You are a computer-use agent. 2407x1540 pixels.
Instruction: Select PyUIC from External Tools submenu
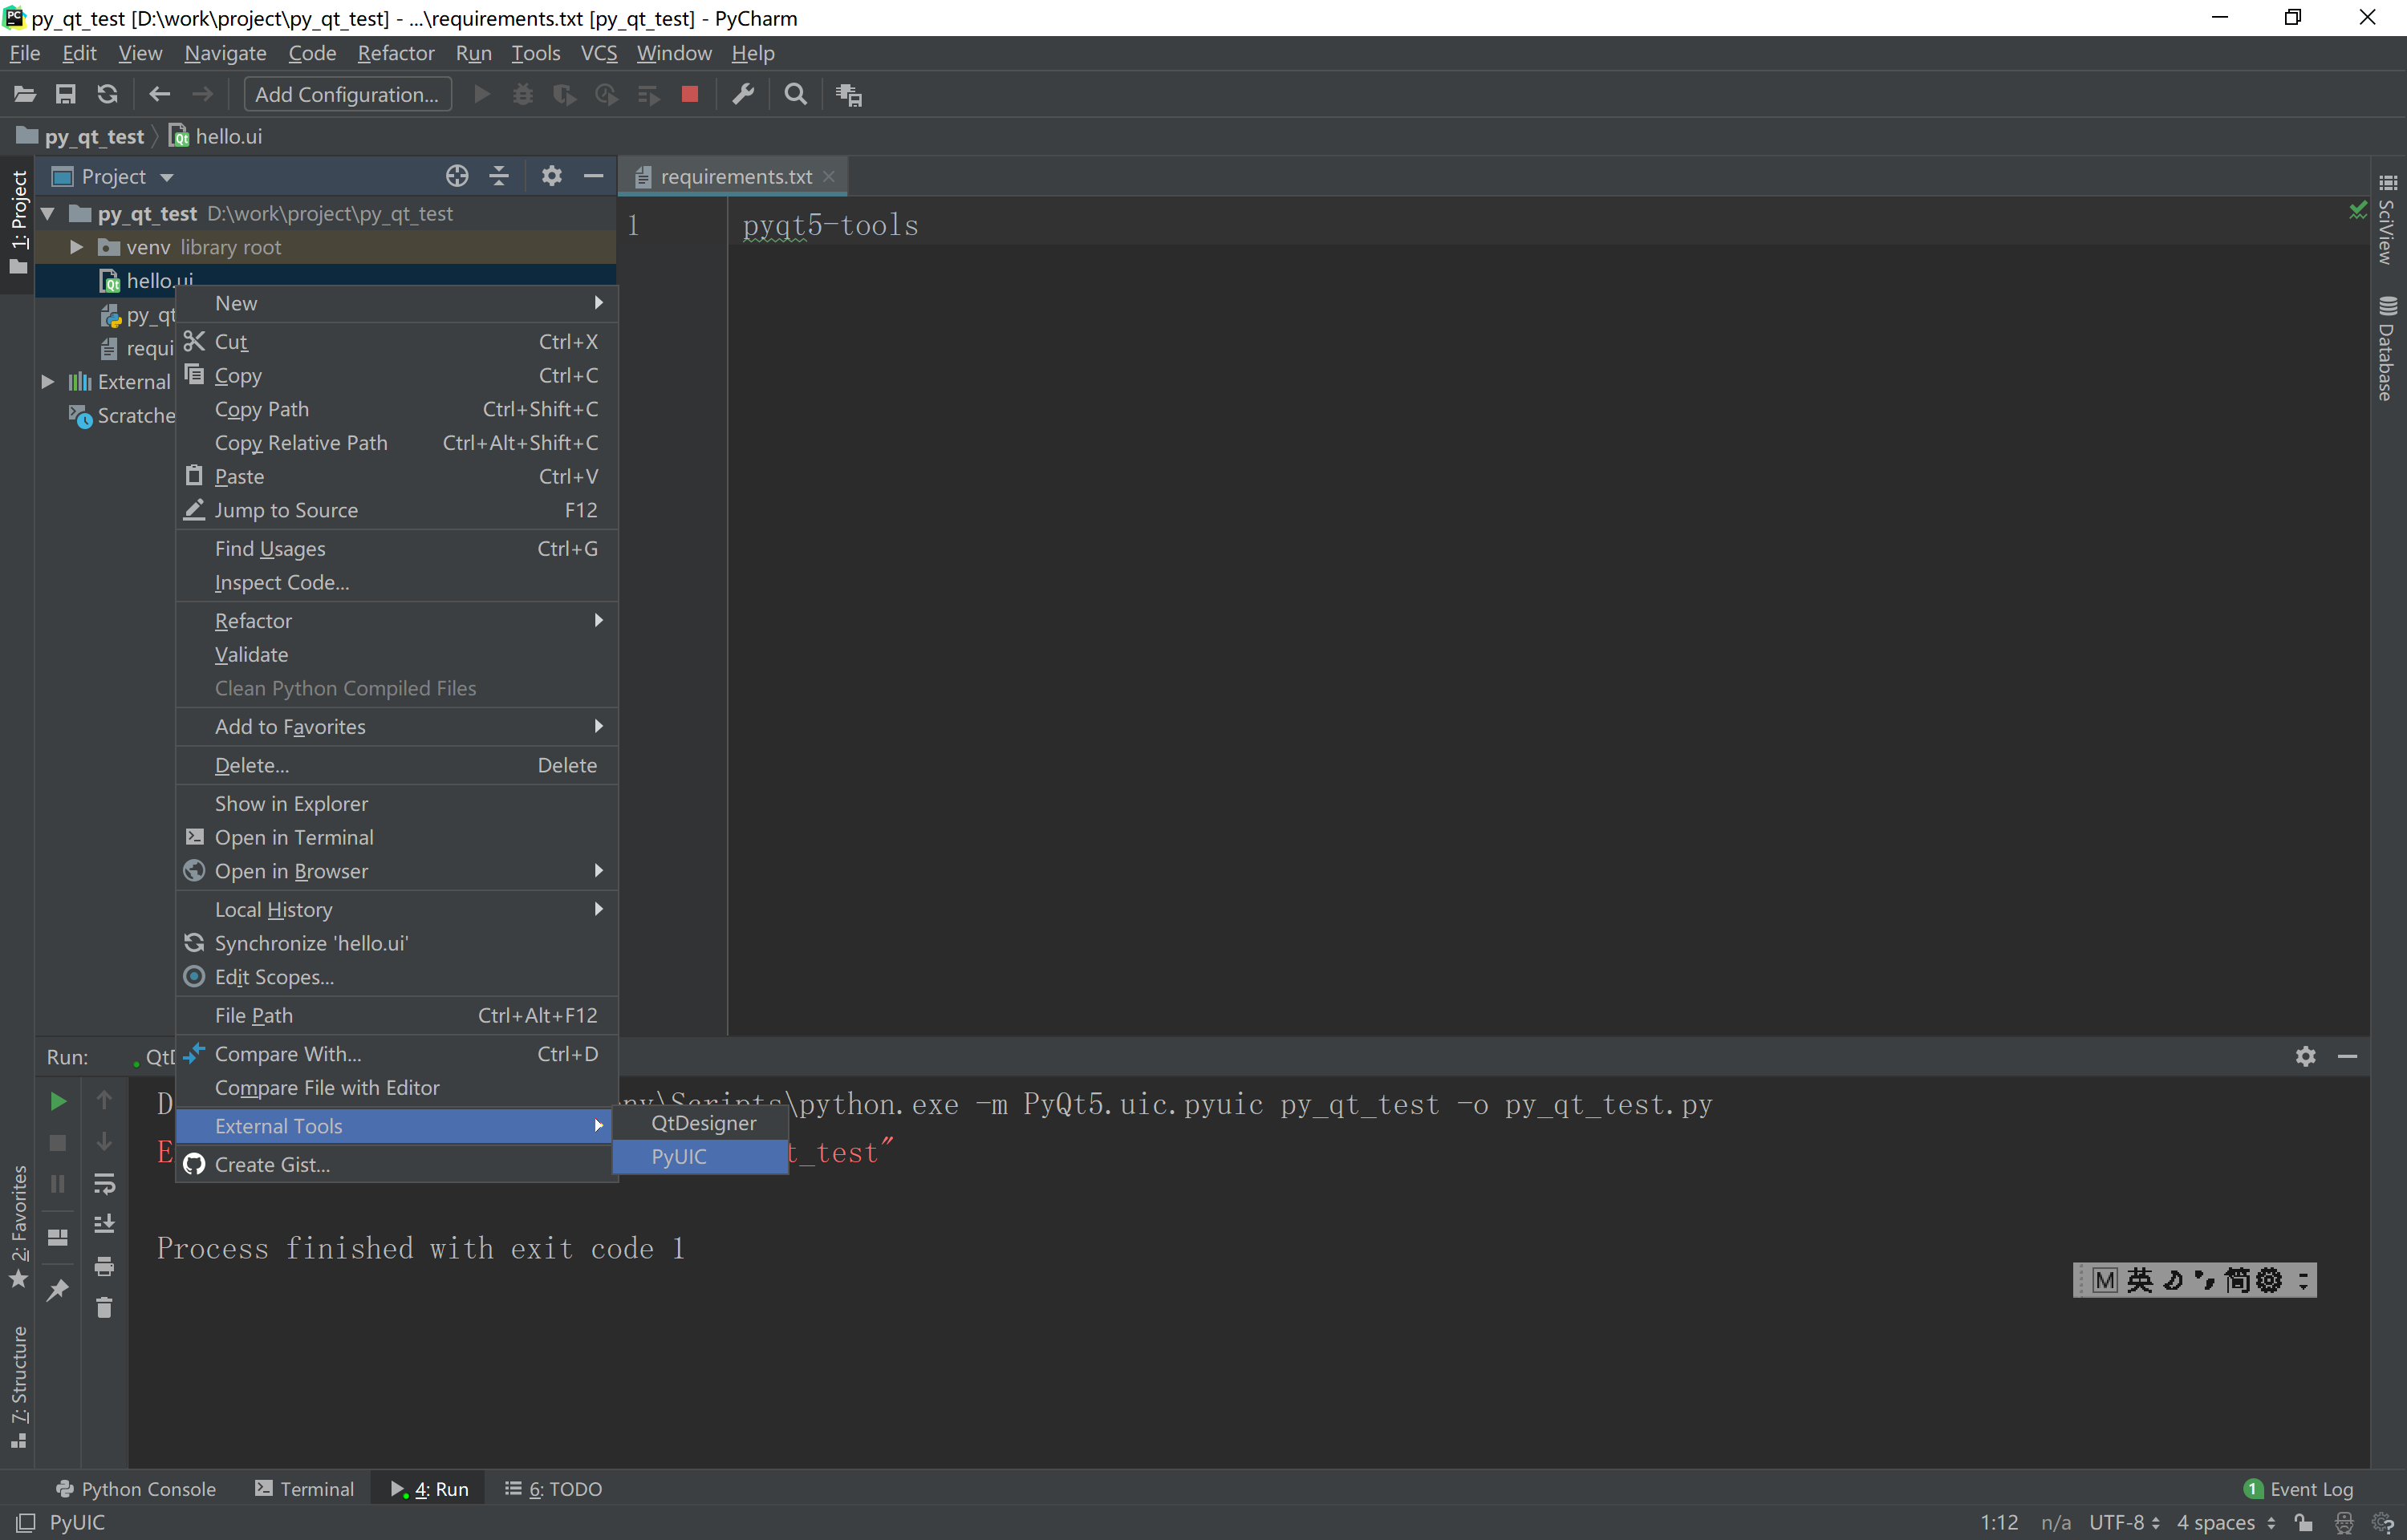[679, 1156]
